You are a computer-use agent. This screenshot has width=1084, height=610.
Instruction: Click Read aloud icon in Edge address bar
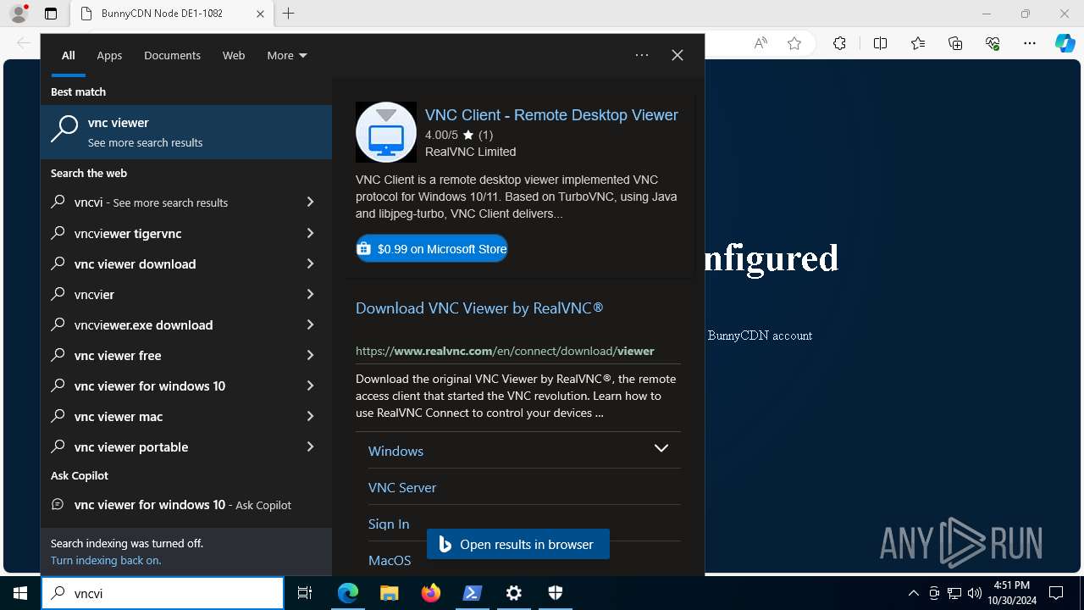coord(760,43)
